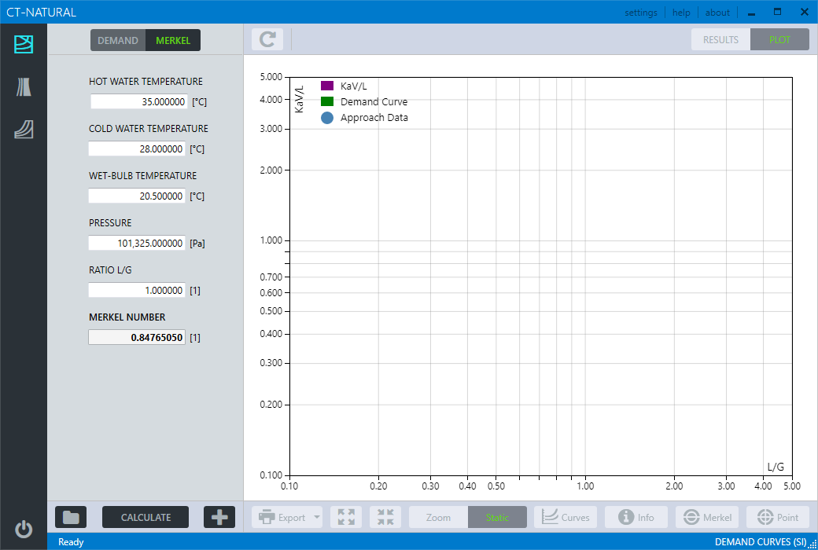Screen dimensions: 818x550
Task: Expand plot with the outward arrows icon
Action: [x=346, y=517]
